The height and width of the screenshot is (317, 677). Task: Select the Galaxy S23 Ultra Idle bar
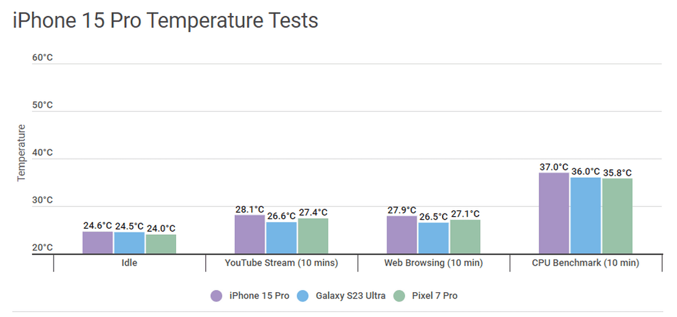pos(129,243)
